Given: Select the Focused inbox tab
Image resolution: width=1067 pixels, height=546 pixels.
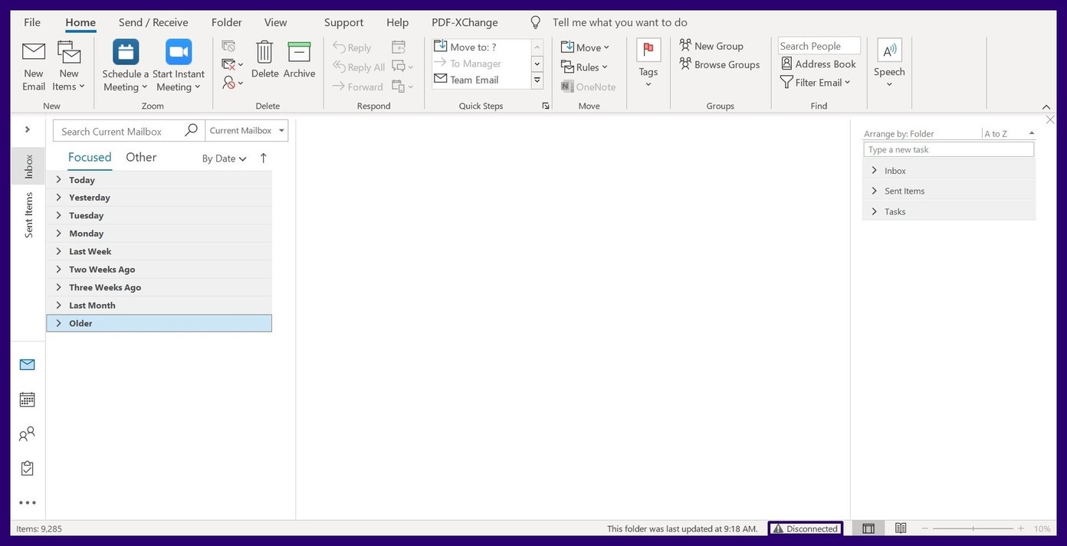Looking at the screenshot, I should [90, 157].
